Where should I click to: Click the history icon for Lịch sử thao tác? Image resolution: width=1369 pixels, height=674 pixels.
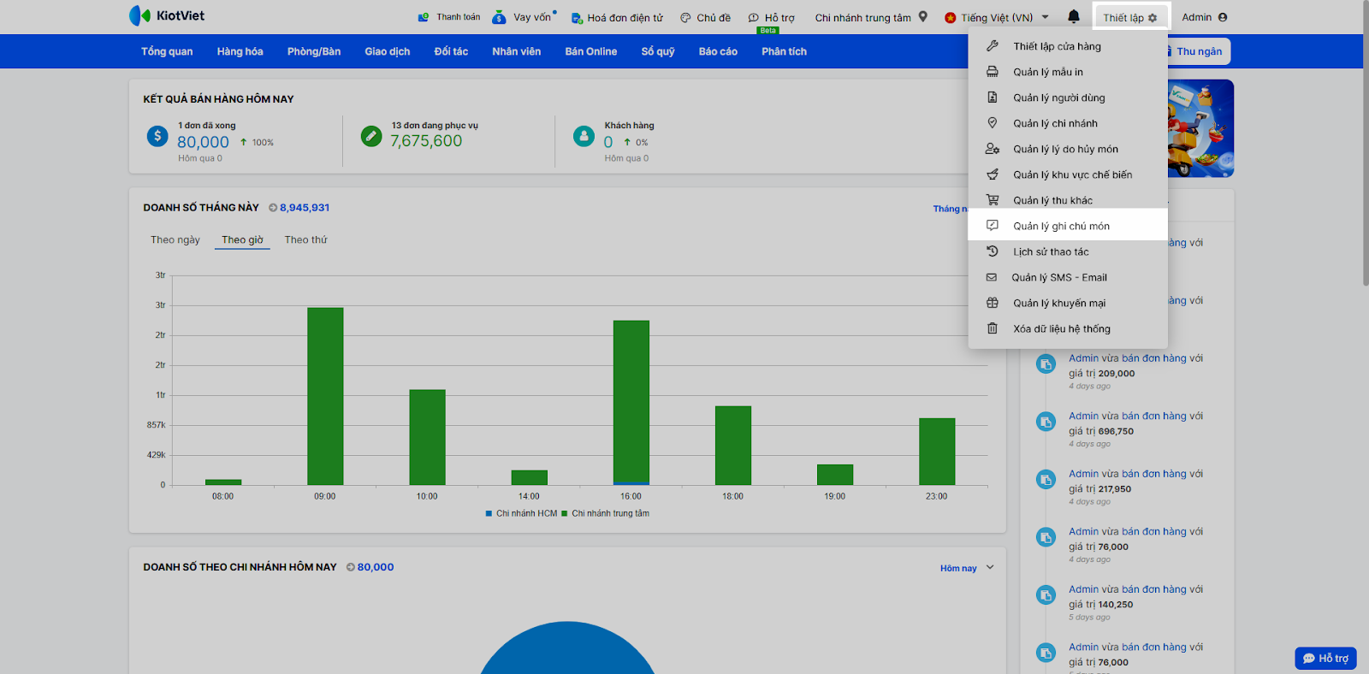(x=993, y=251)
